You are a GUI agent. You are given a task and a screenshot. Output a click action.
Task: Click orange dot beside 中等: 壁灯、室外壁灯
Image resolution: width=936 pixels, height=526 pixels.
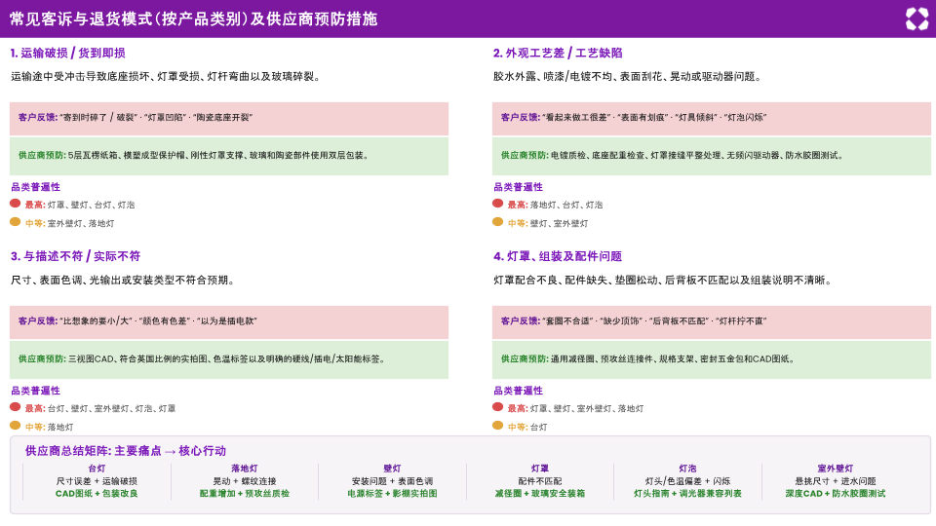[x=498, y=222]
